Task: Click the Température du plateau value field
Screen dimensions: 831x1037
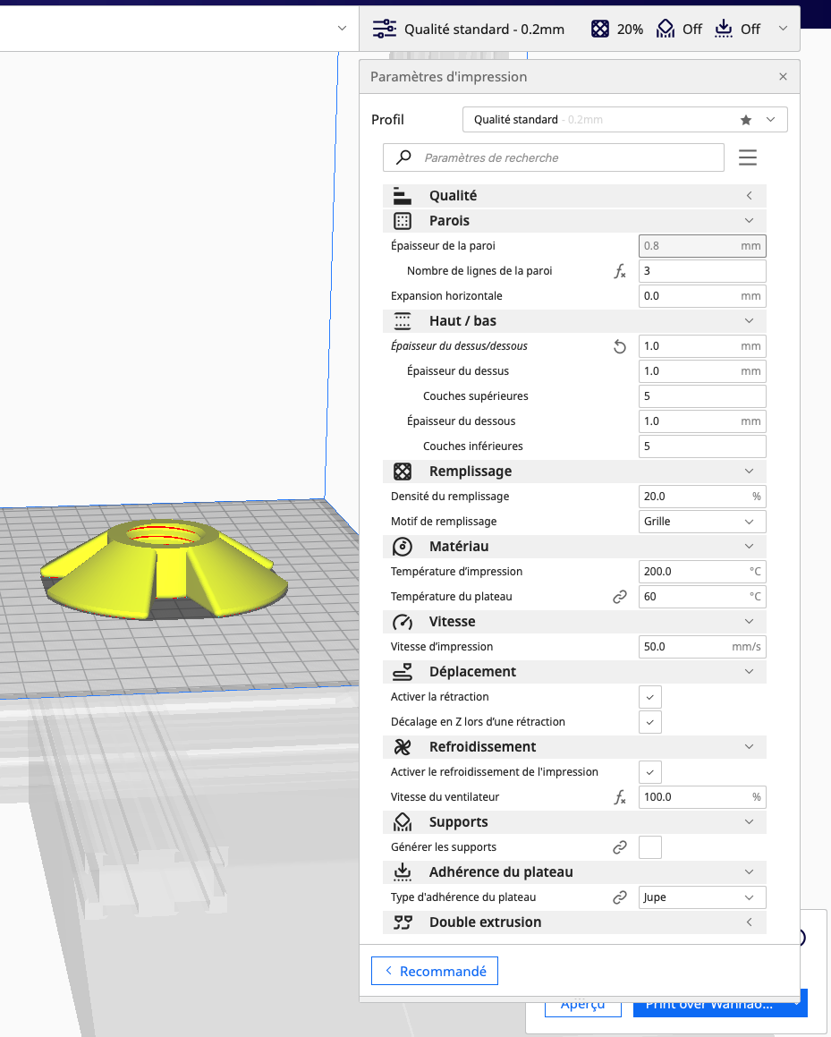Action: tap(702, 597)
